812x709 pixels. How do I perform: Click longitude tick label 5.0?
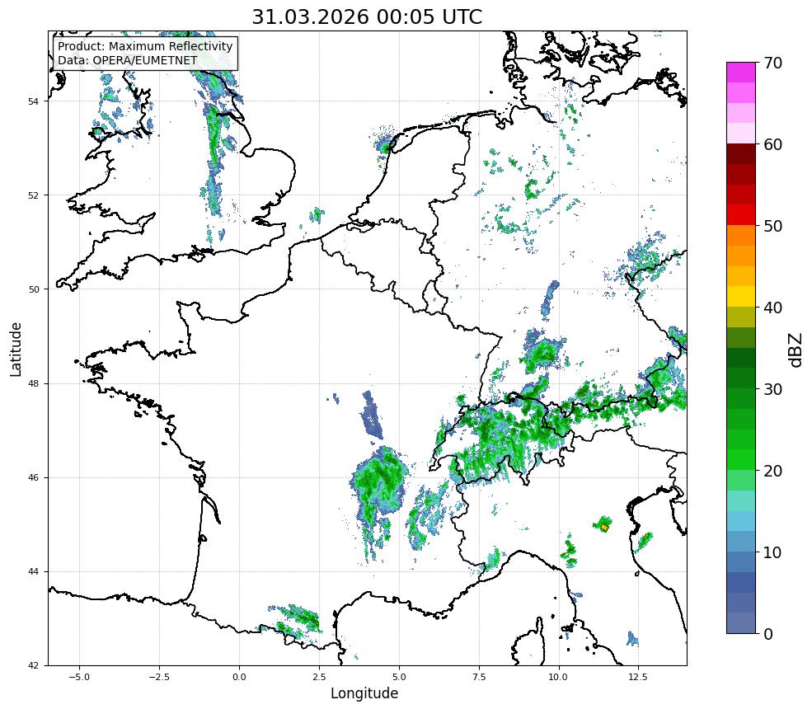[x=399, y=677]
